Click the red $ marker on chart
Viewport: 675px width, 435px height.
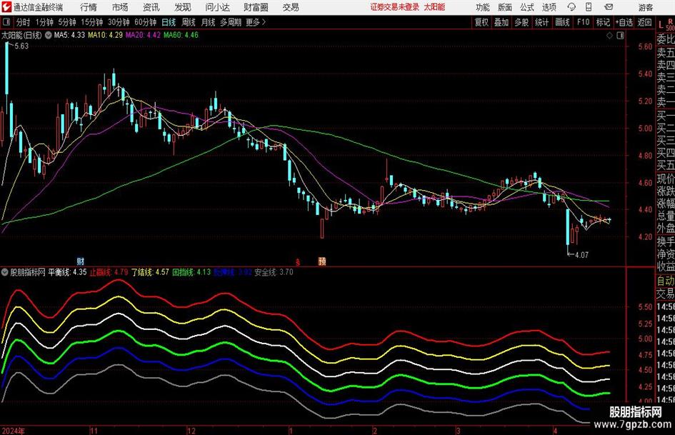point(297,261)
